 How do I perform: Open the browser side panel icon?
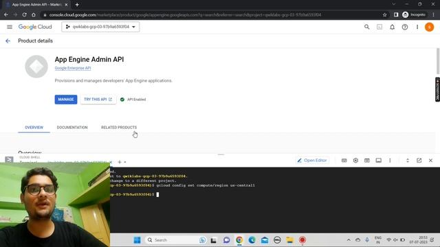396,14
